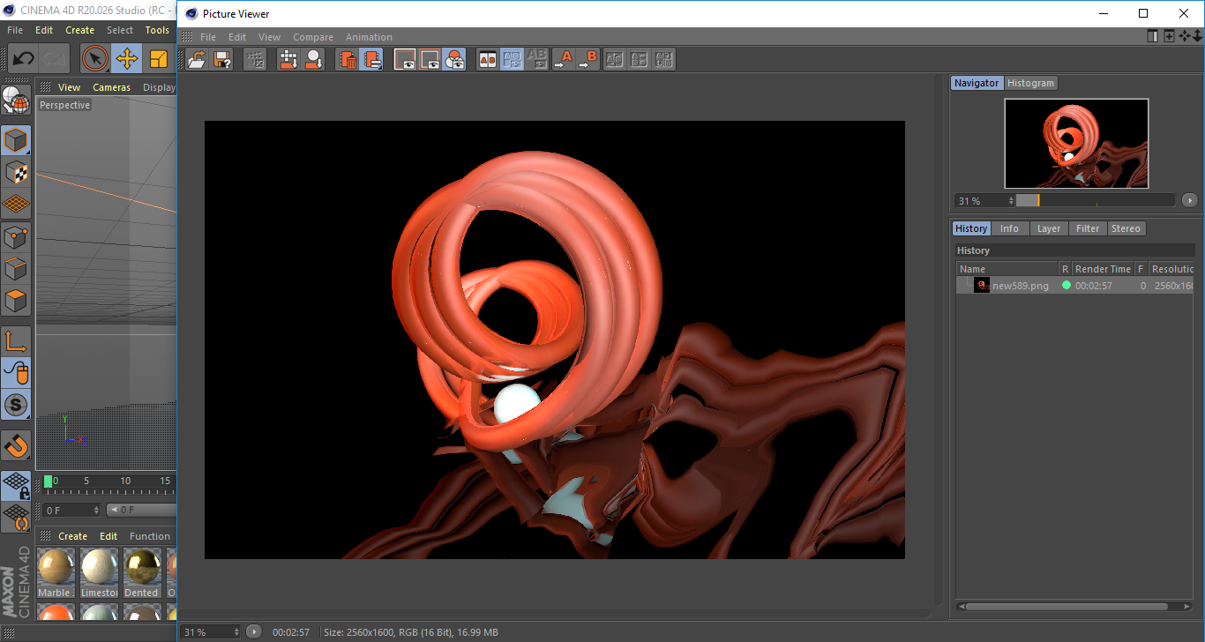The height and width of the screenshot is (642, 1205).
Task: Switch to the Histogram tab
Action: click(1030, 83)
